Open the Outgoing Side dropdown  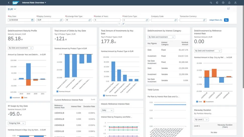(x=17, y=123)
